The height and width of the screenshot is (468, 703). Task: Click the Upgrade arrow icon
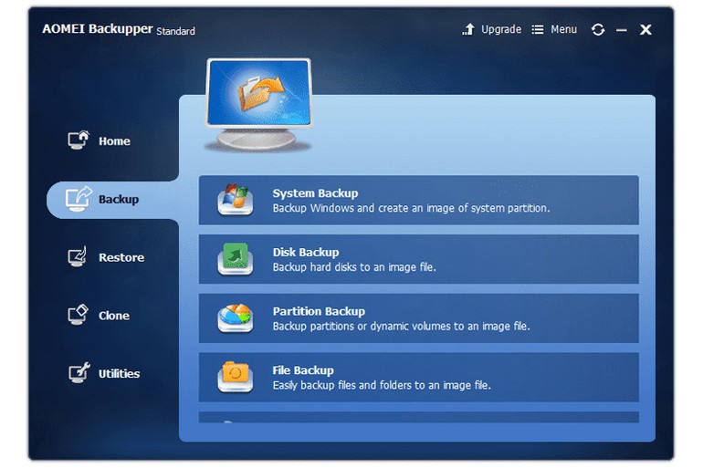click(x=468, y=29)
